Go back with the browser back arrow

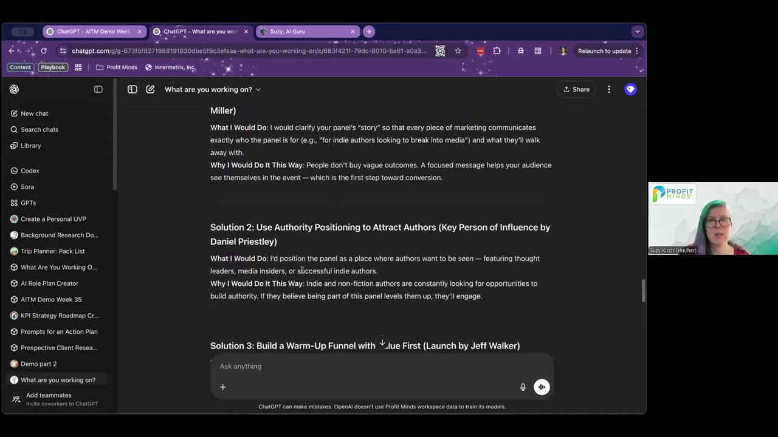(x=12, y=51)
